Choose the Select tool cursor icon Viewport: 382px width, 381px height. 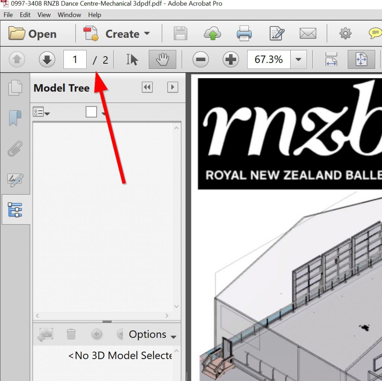tap(132, 60)
